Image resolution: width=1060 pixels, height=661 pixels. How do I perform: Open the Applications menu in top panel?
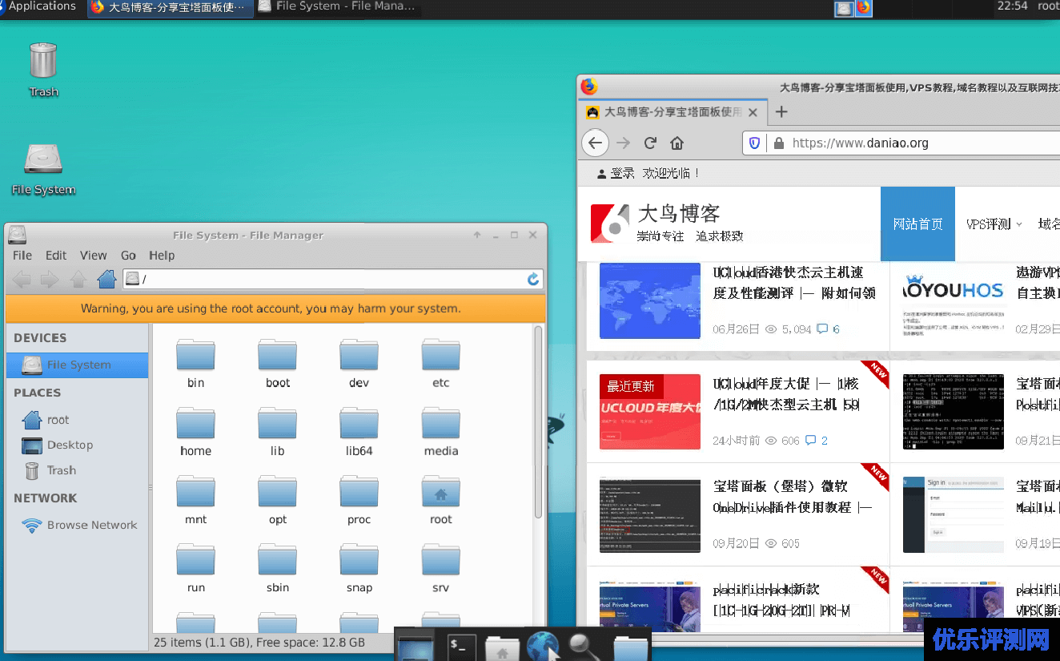click(39, 6)
